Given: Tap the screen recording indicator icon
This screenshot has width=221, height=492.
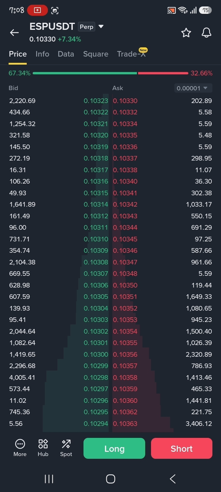Looking at the screenshot, I should (x=37, y=10).
